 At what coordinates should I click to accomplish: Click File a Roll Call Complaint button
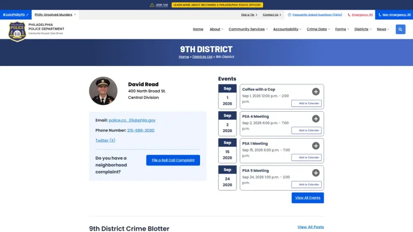[x=173, y=160]
